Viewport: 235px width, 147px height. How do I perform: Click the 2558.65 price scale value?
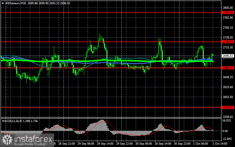point(228,117)
